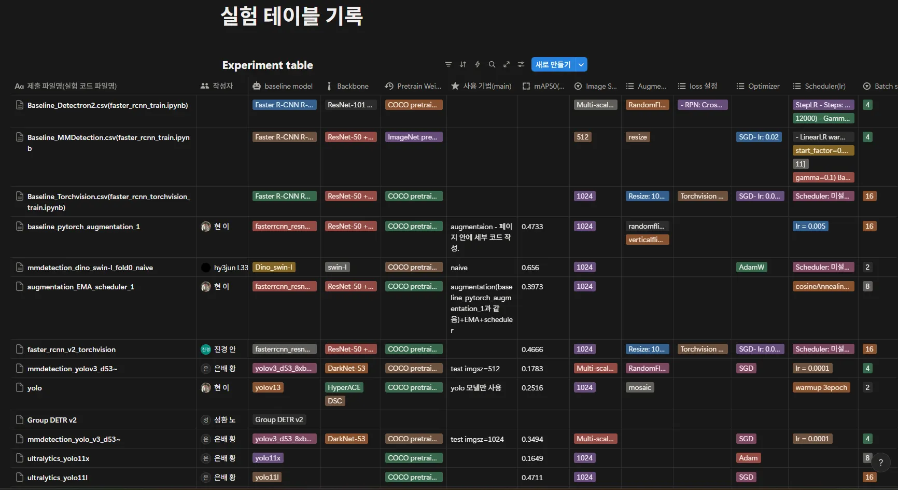Click the help question mark button

pyautogui.click(x=880, y=463)
